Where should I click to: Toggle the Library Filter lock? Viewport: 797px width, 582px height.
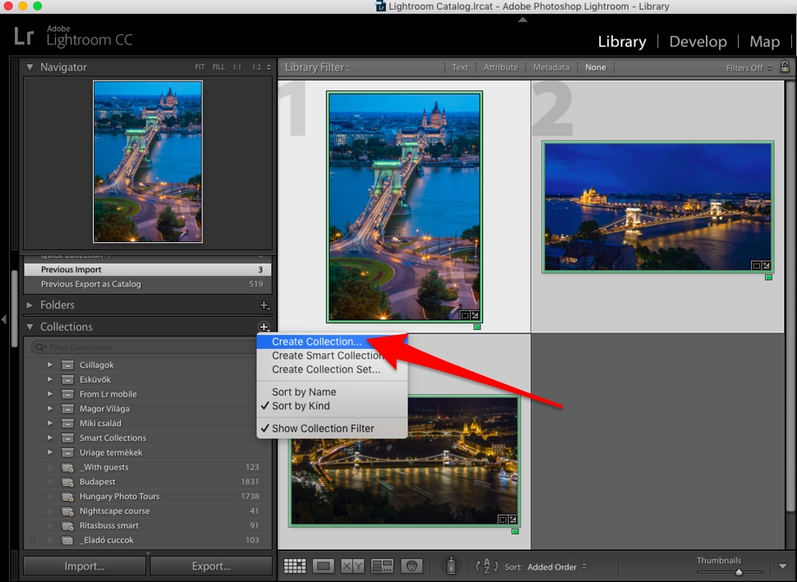pyautogui.click(x=785, y=66)
